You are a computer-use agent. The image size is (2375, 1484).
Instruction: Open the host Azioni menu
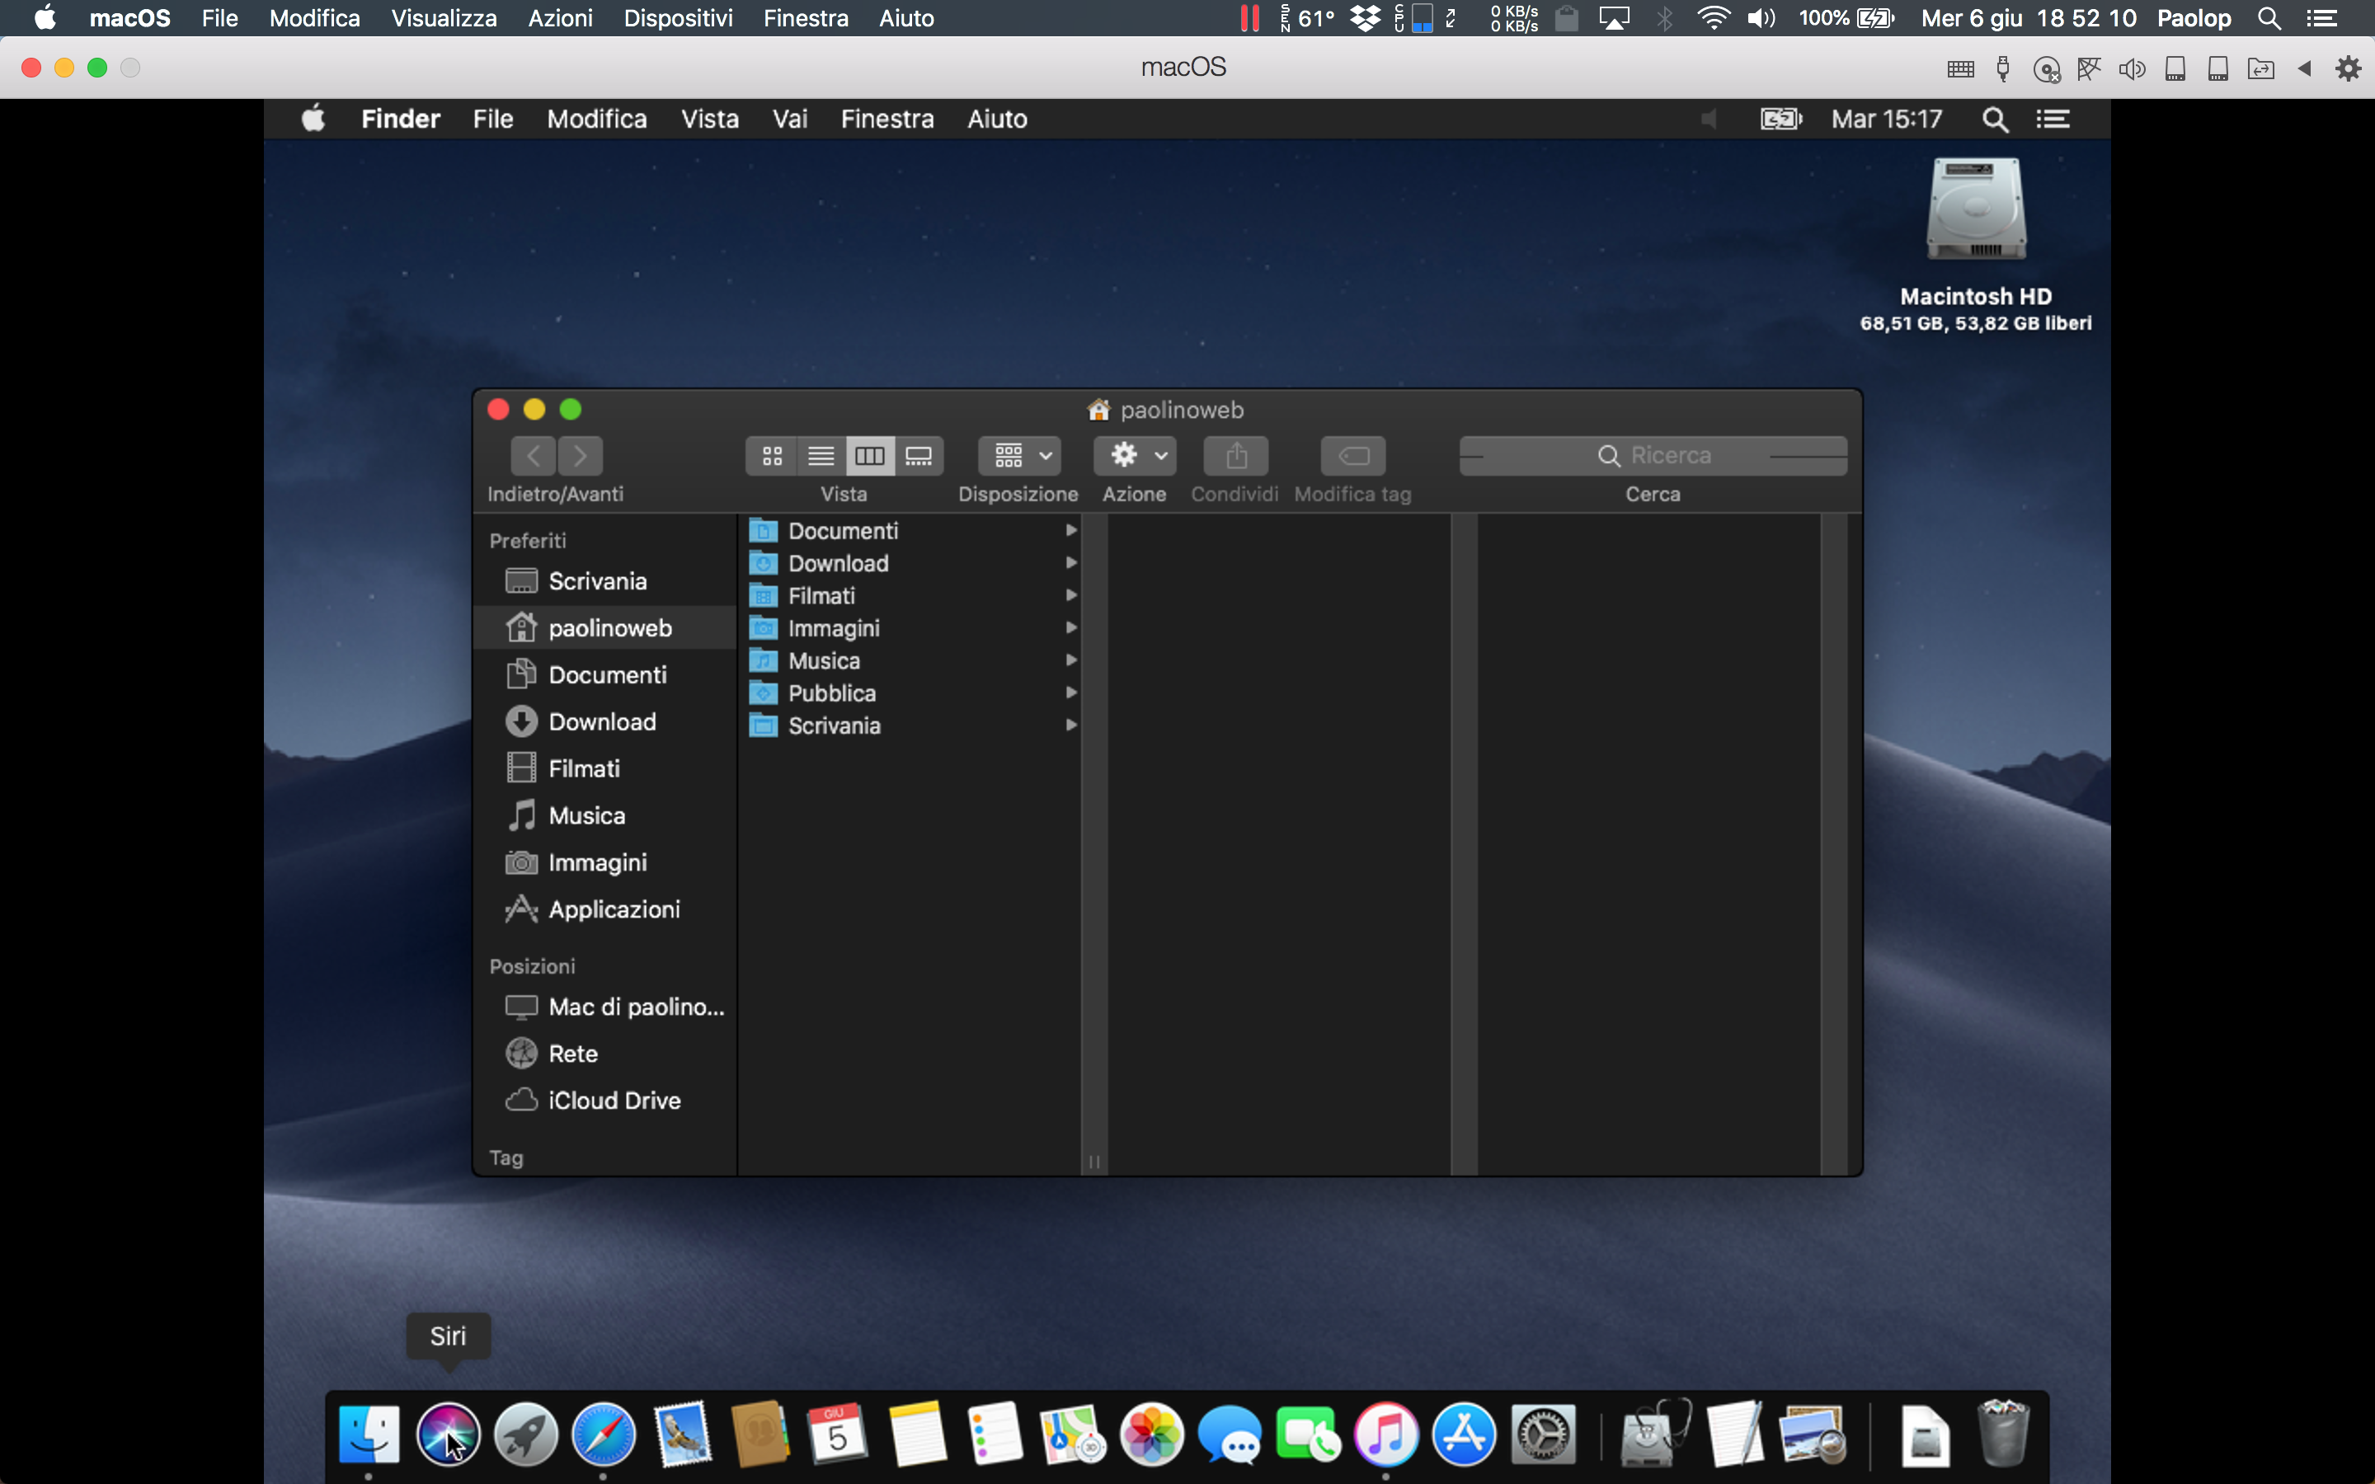coord(561,19)
